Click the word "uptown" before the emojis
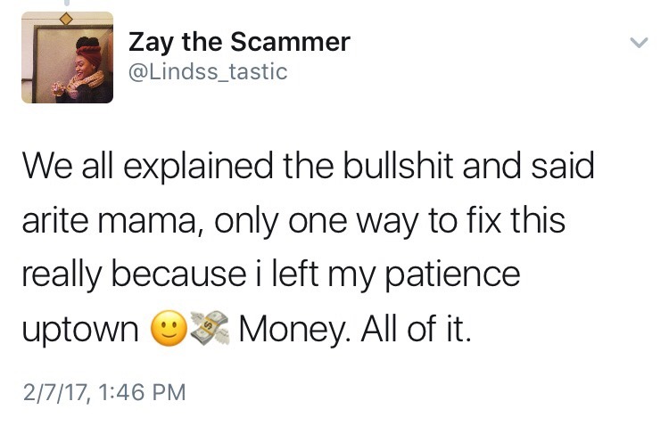 (80, 331)
